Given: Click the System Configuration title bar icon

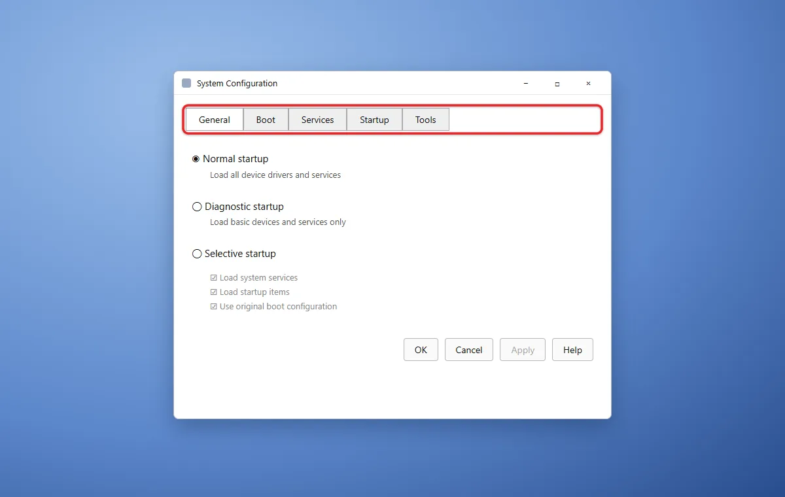Looking at the screenshot, I should (x=186, y=83).
